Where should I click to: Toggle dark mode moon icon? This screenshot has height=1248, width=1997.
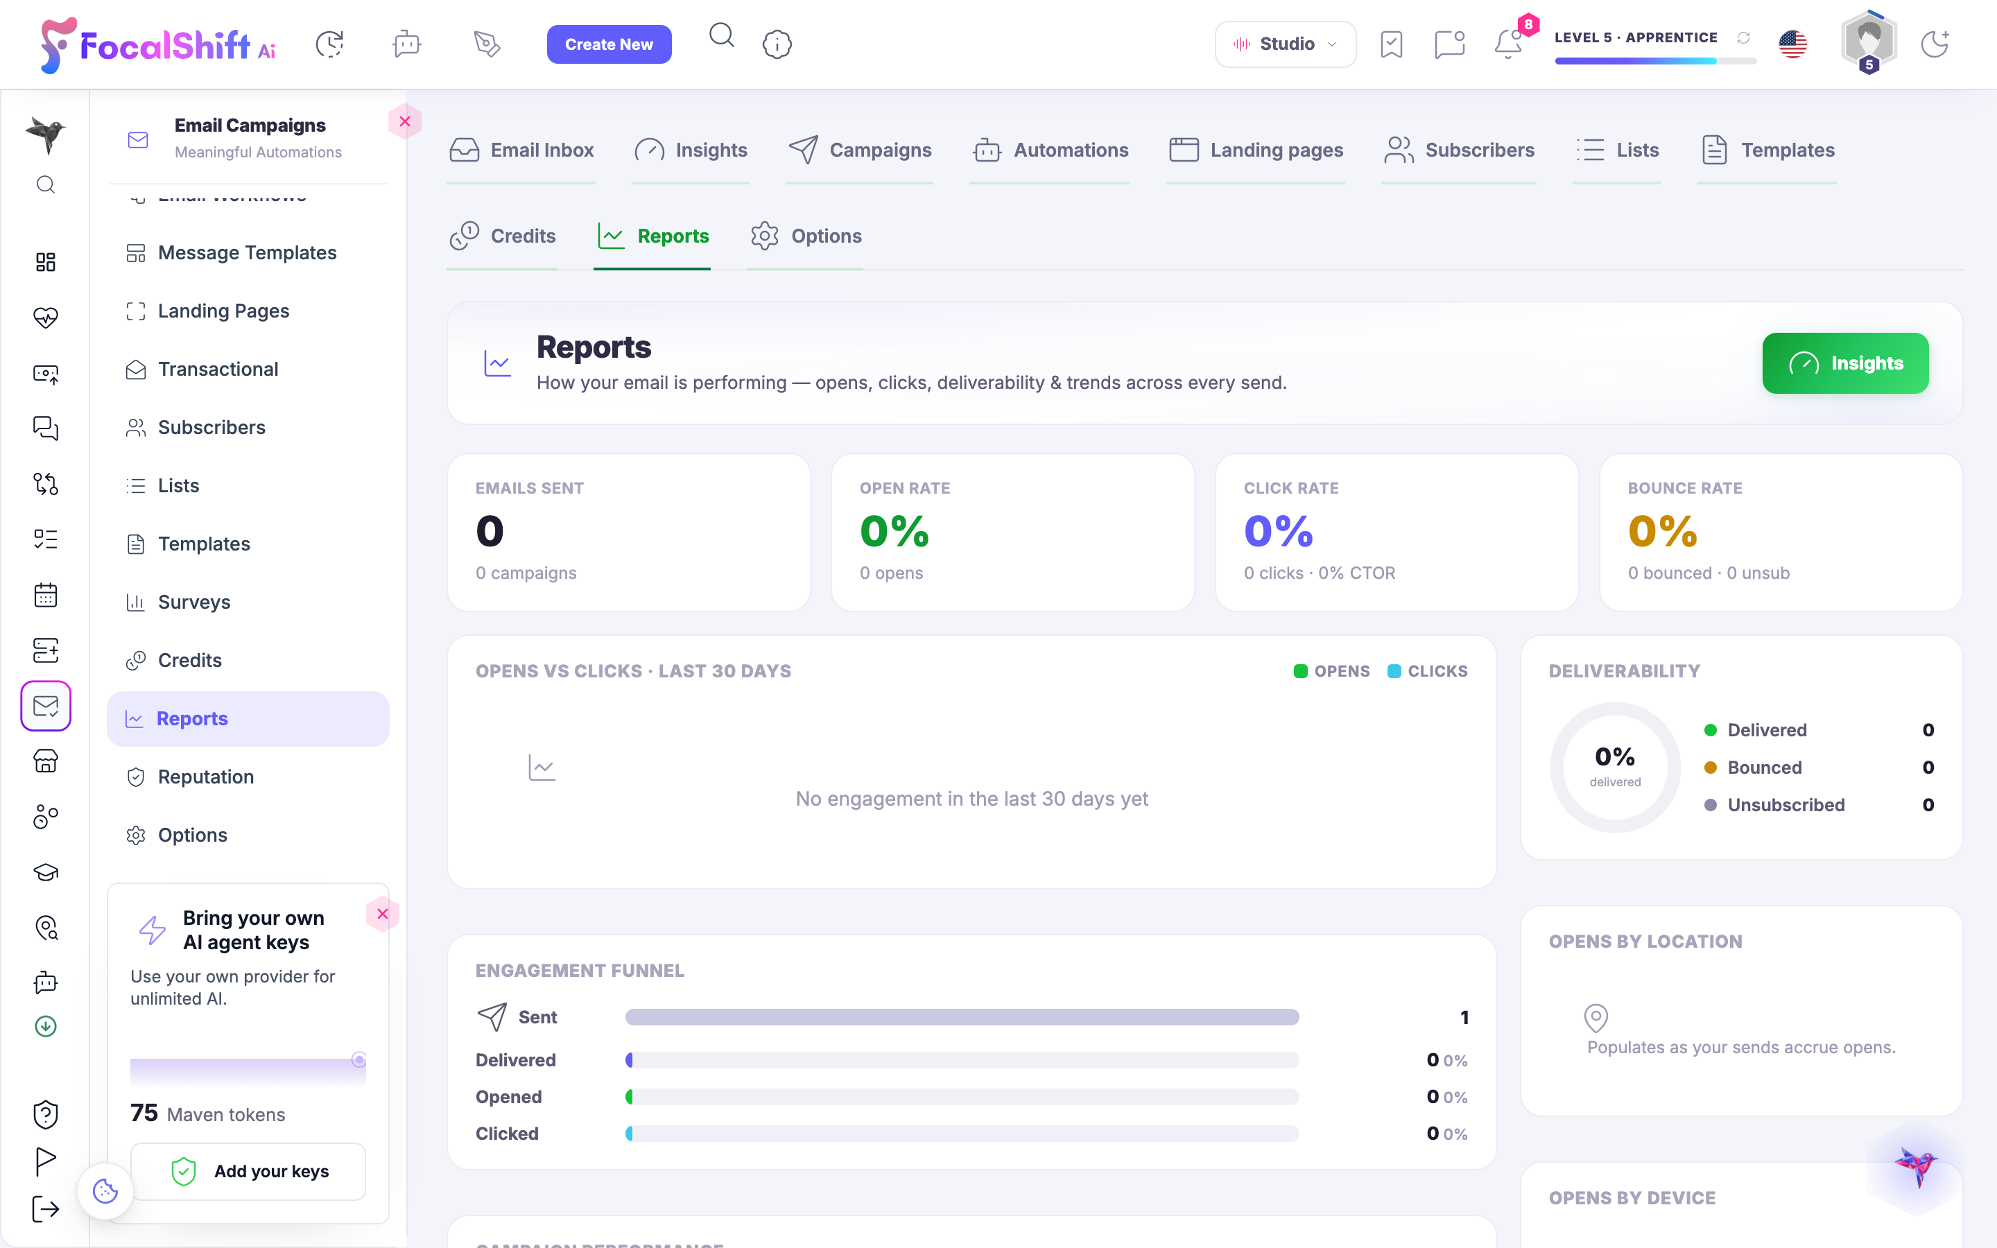coord(1935,44)
